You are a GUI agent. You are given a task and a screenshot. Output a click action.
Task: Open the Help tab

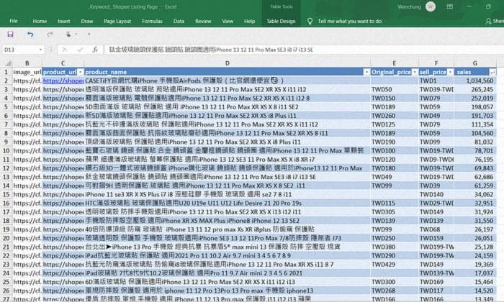tap(249, 21)
